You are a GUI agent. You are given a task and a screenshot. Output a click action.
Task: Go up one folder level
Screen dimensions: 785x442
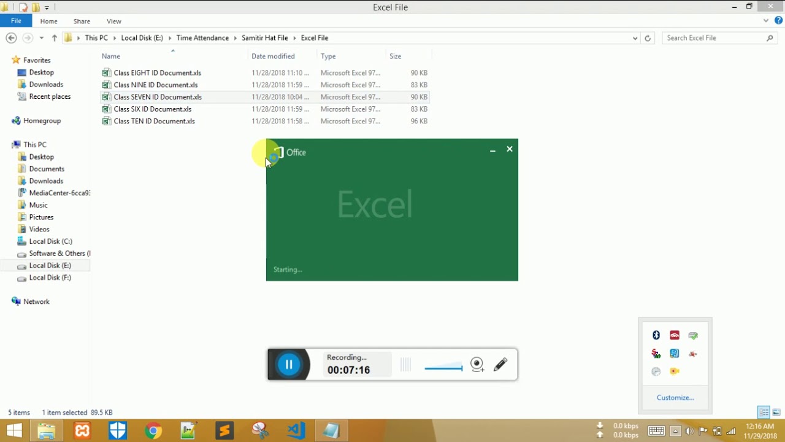pos(55,38)
